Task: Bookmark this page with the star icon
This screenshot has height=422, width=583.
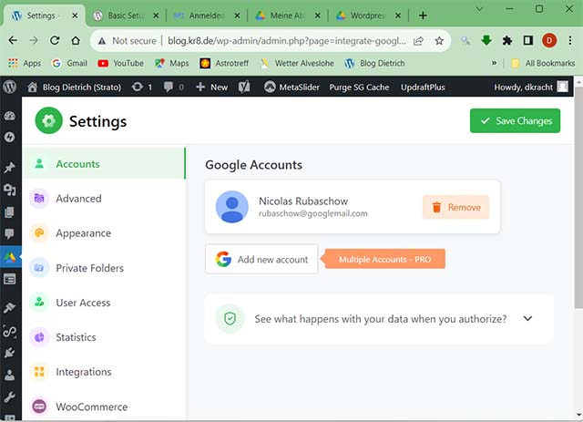Action: point(439,41)
